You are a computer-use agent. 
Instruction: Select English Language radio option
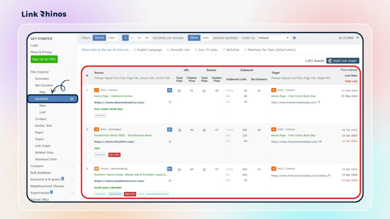134,50
